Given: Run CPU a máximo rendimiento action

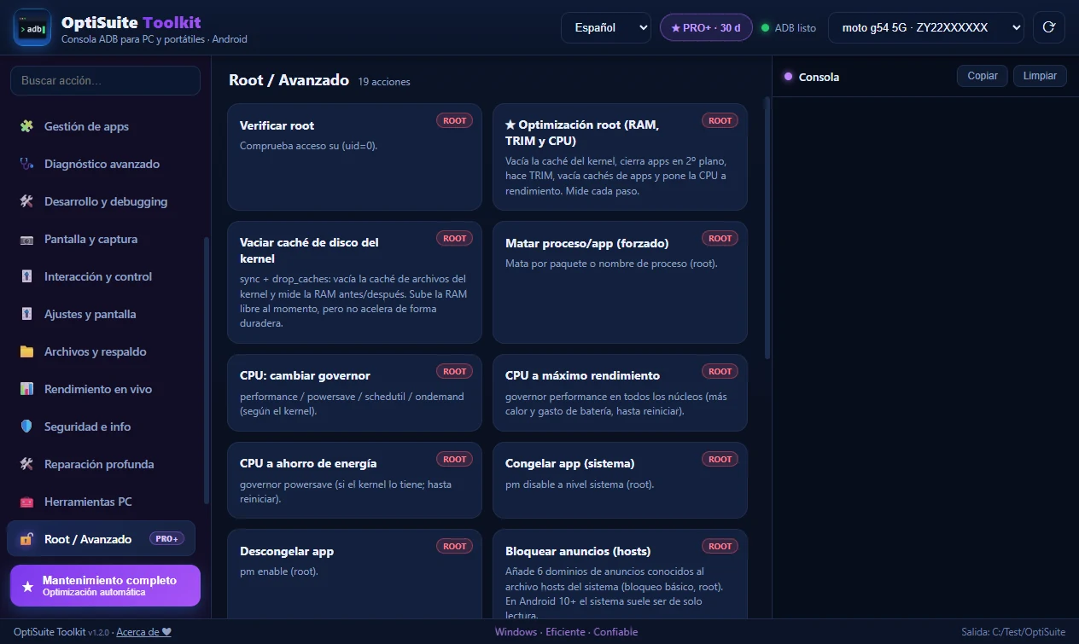Looking at the screenshot, I should [620, 393].
